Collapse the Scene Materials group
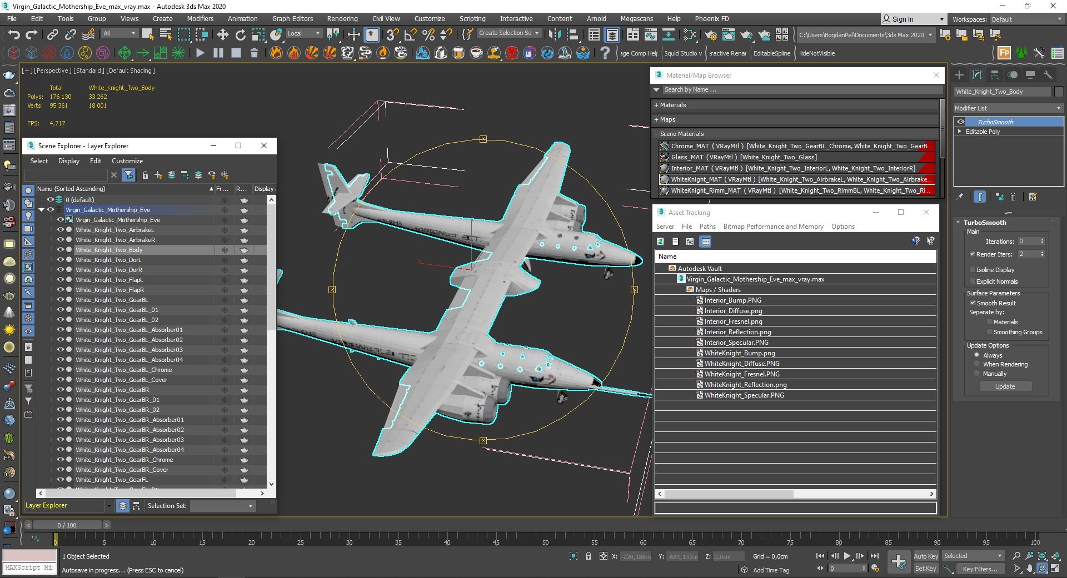The image size is (1067, 578). pyautogui.click(x=656, y=134)
